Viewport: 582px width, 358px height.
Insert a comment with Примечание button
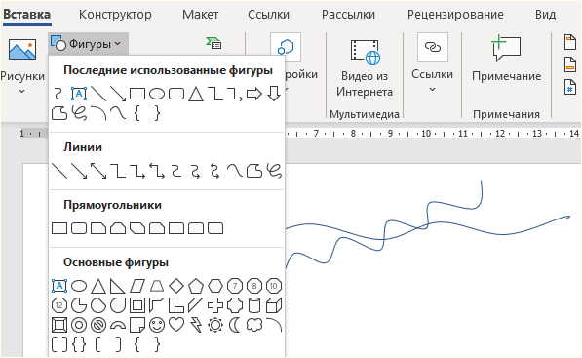click(506, 60)
